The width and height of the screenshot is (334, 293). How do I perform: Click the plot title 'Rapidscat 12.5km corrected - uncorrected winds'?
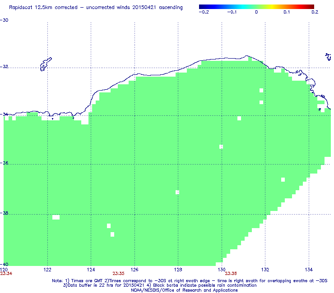tap(96, 8)
